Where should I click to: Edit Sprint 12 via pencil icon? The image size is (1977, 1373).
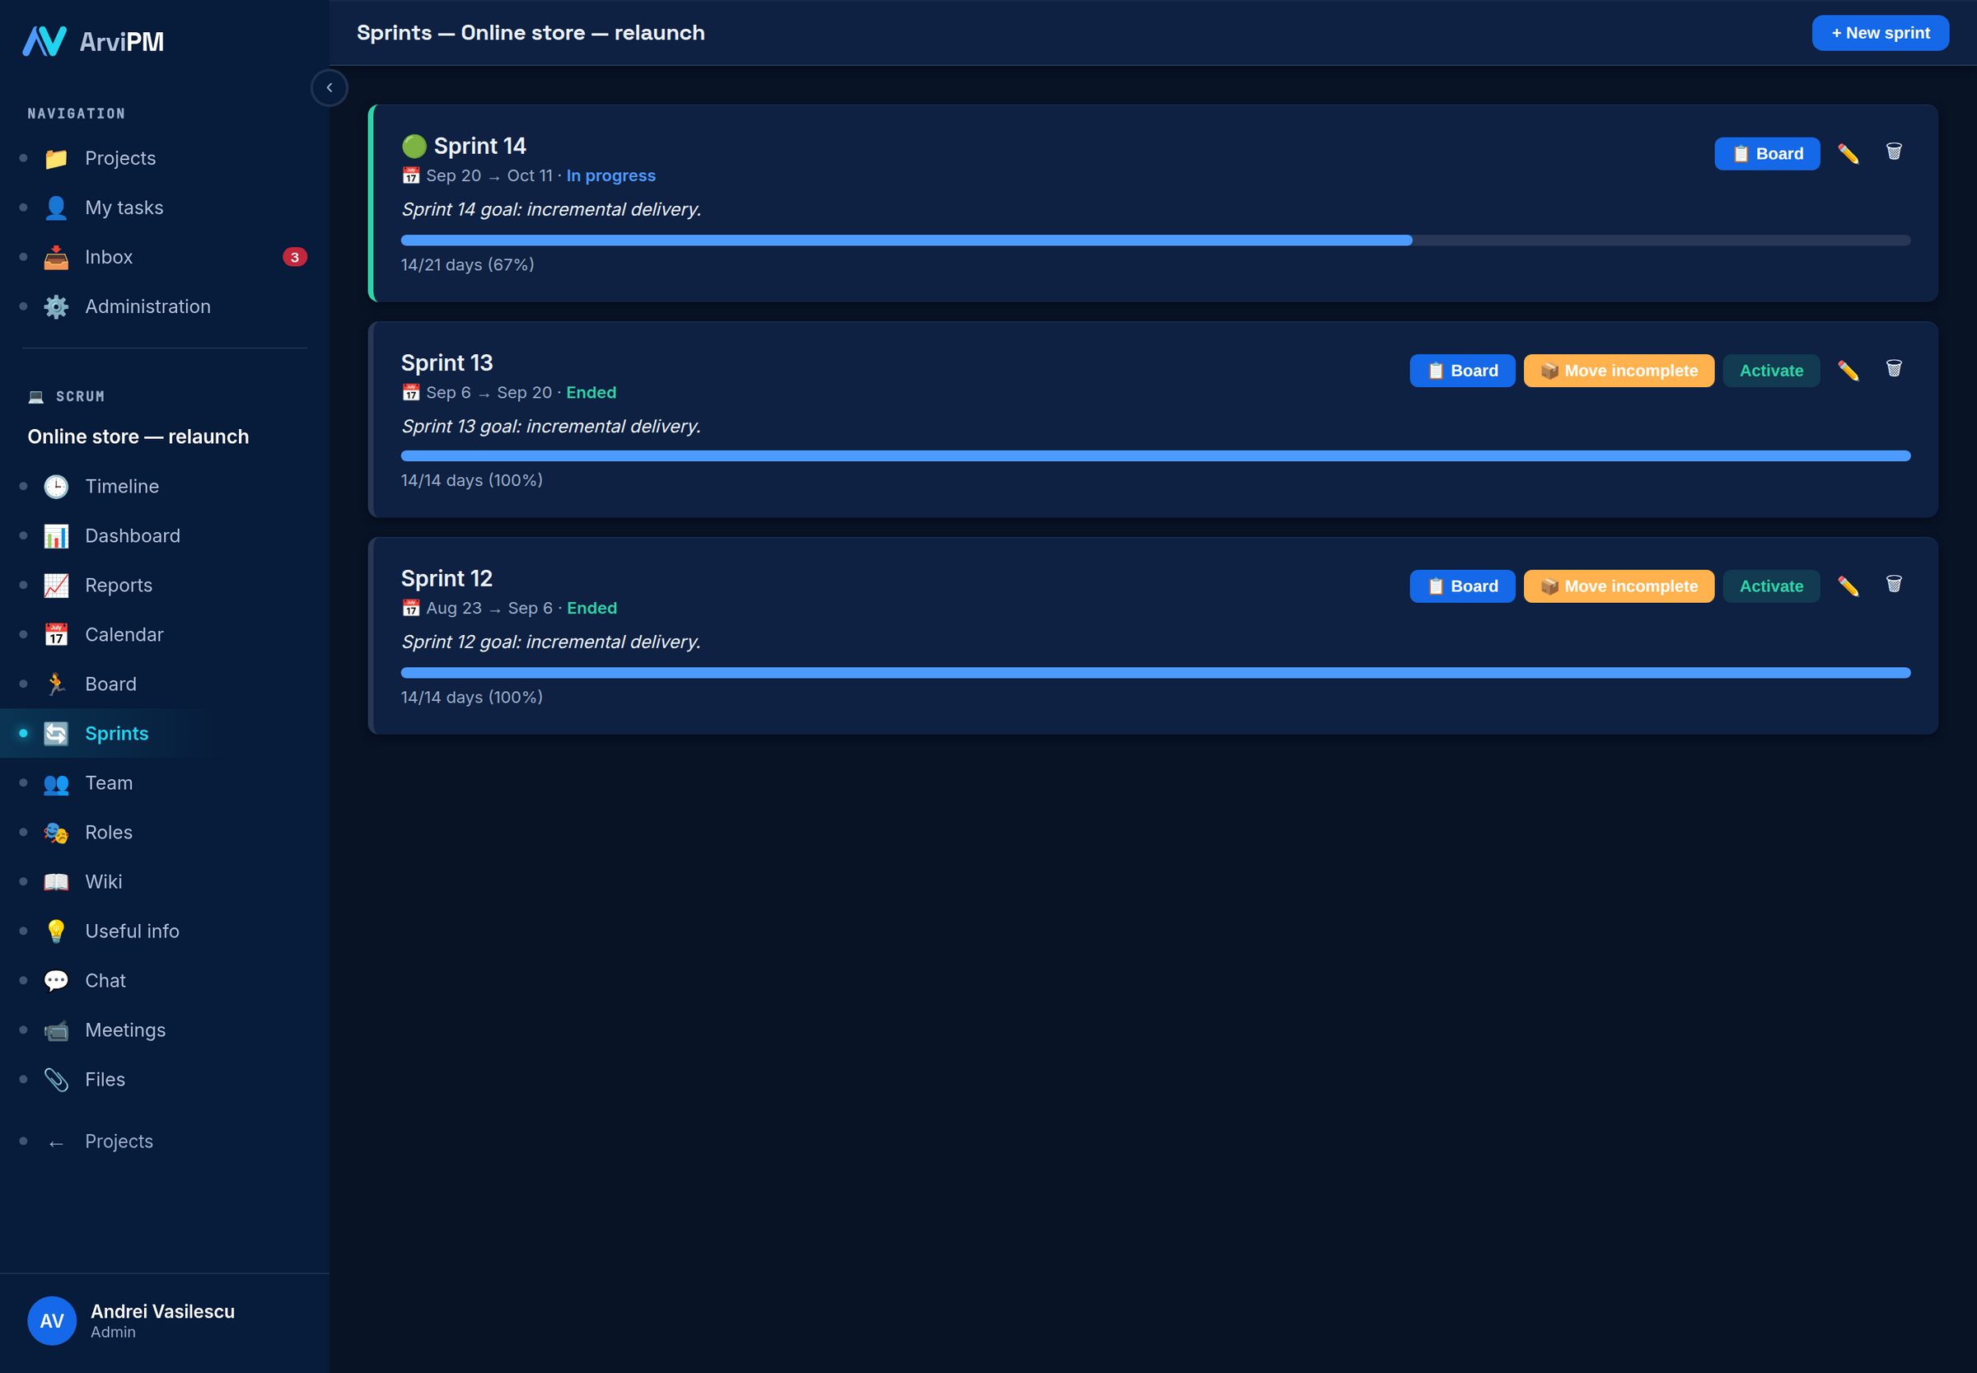tap(1848, 586)
